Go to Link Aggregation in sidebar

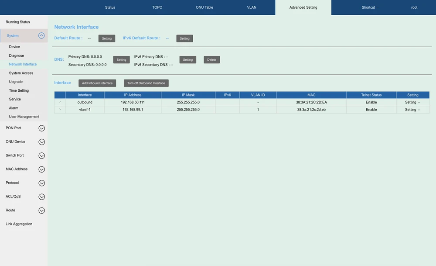click(x=19, y=224)
